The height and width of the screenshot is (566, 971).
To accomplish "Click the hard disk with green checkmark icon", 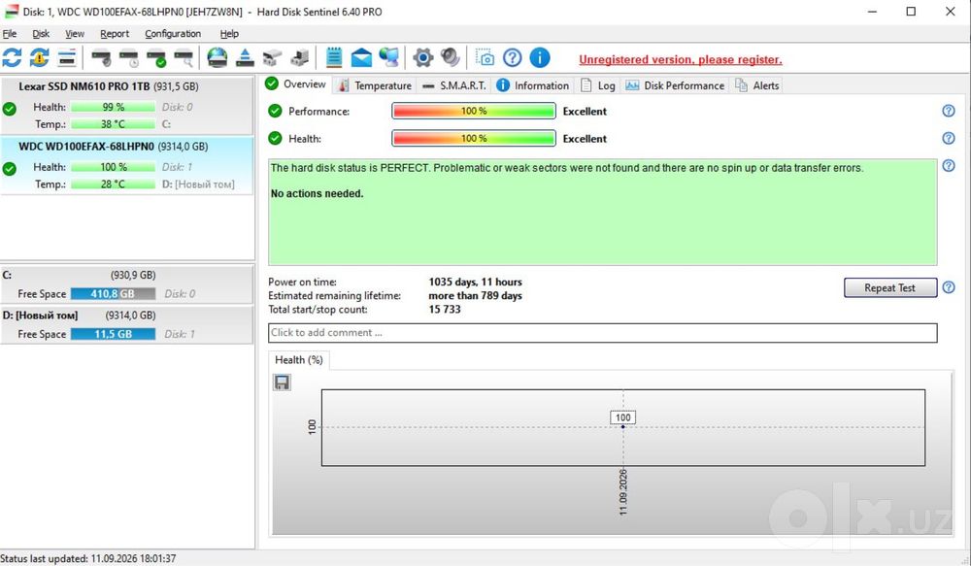I will click(156, 58).
